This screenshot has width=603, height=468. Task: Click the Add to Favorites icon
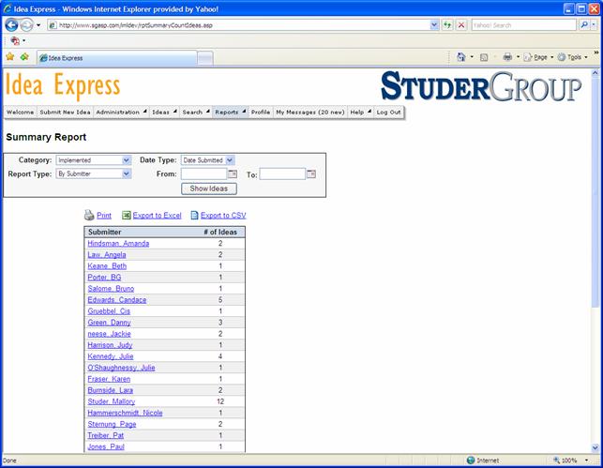[24, 57]
